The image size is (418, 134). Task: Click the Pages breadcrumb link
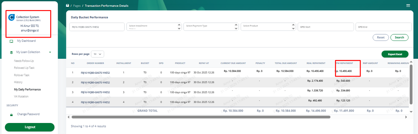[x=77, y=6]
